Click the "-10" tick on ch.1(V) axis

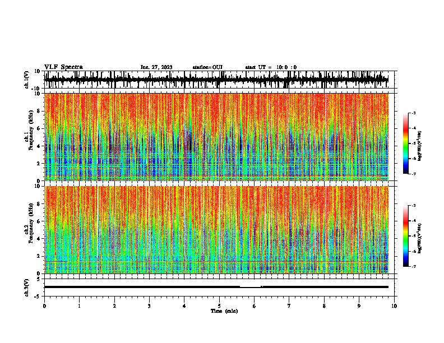pyautogui.click(x=36, y=89)
